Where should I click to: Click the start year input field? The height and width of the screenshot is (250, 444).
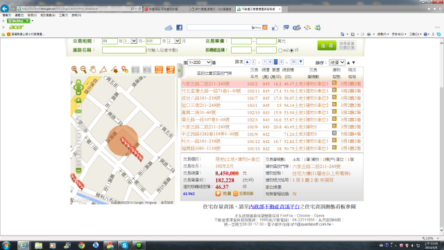[110, 41]
